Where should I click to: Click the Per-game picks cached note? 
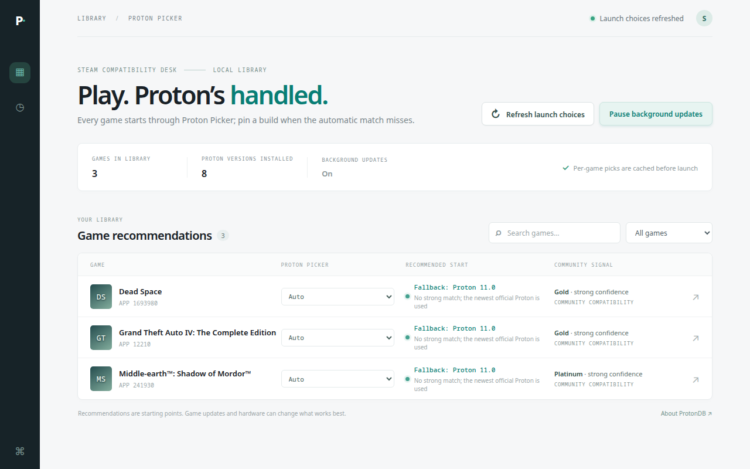630,168
